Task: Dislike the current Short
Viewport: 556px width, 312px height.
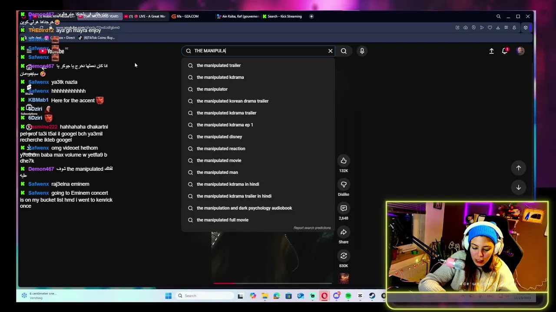Action: tap(344, 185)
